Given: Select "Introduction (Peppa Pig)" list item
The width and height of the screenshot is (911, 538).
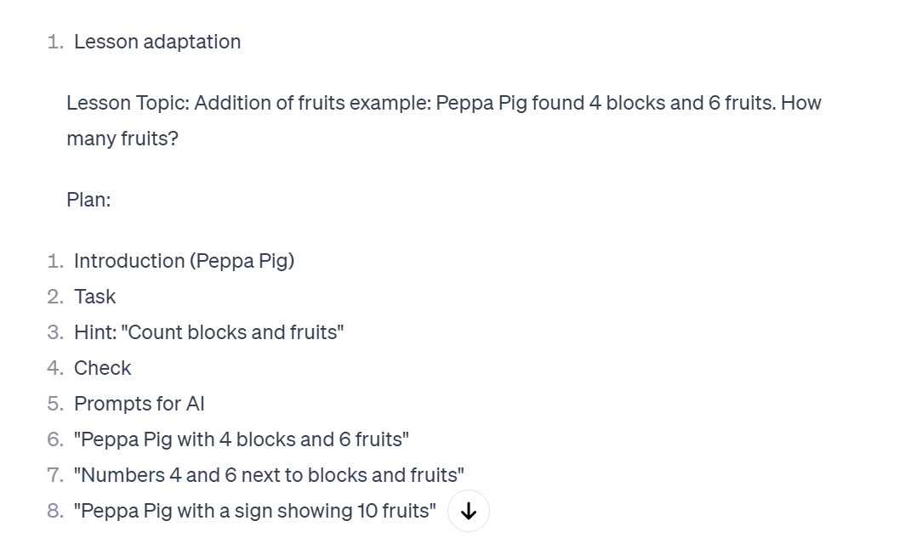Looking at the screenshot, I should [185, 261].
